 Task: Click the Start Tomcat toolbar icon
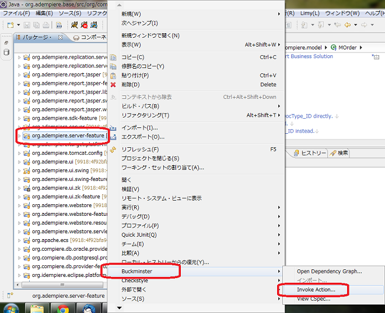click(x=75, y=25)
